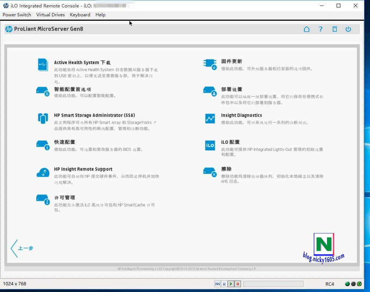The height and width of the screenshot is (292, 370).
Task: Open 固件更新 firmware update
Action: tap(231, 61)
